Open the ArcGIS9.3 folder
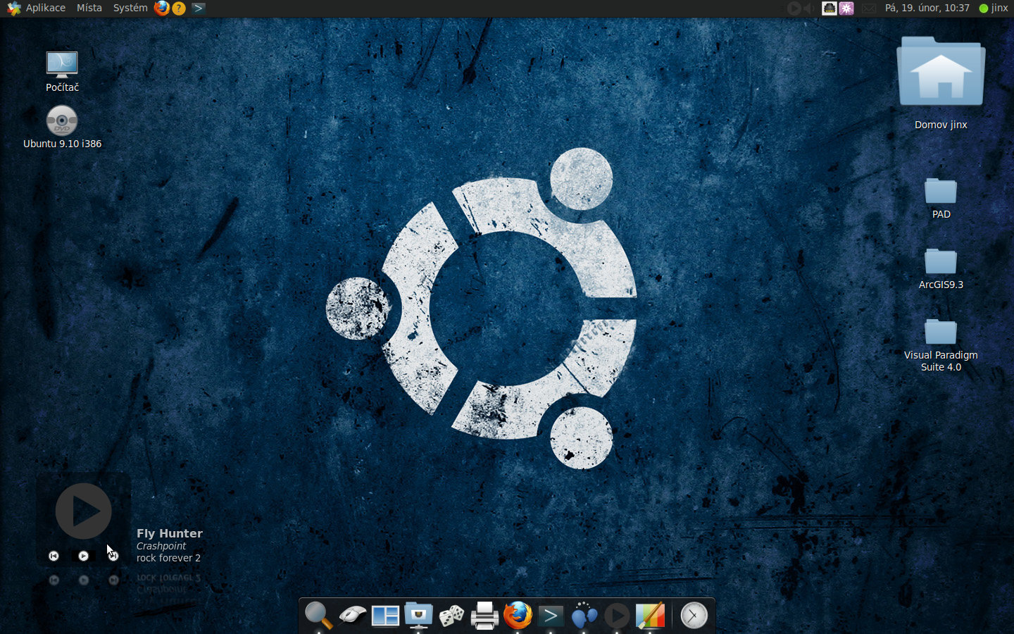Screen dimensions: 1014x634 click(941, 268)
